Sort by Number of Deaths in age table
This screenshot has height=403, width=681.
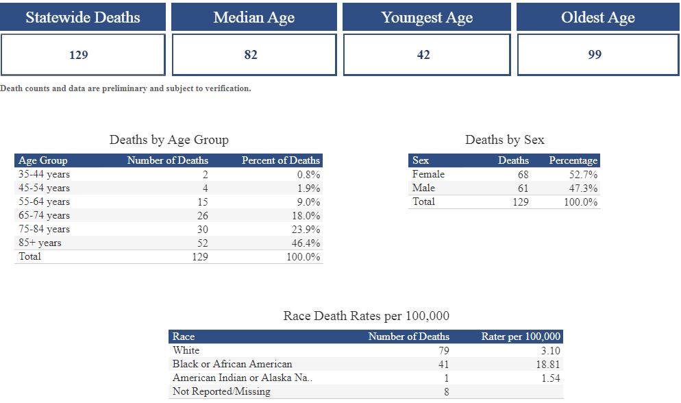pos(168,160)
